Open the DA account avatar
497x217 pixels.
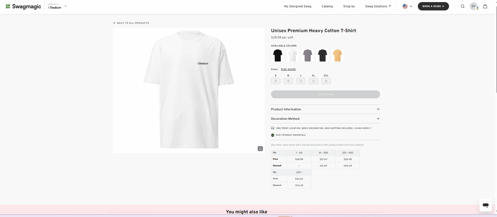pos(474,6)
